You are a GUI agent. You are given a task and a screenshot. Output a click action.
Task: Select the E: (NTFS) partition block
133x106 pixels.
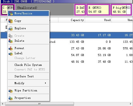click(98, 10)
